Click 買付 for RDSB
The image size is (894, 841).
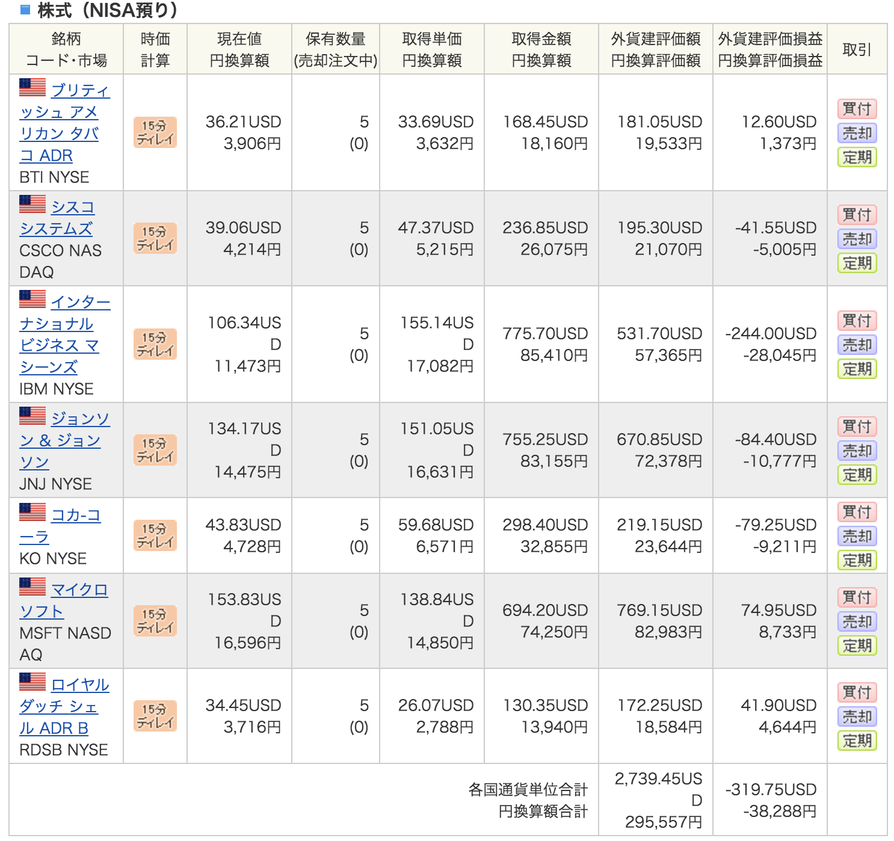pyautogui.click(x=857, y=692)
